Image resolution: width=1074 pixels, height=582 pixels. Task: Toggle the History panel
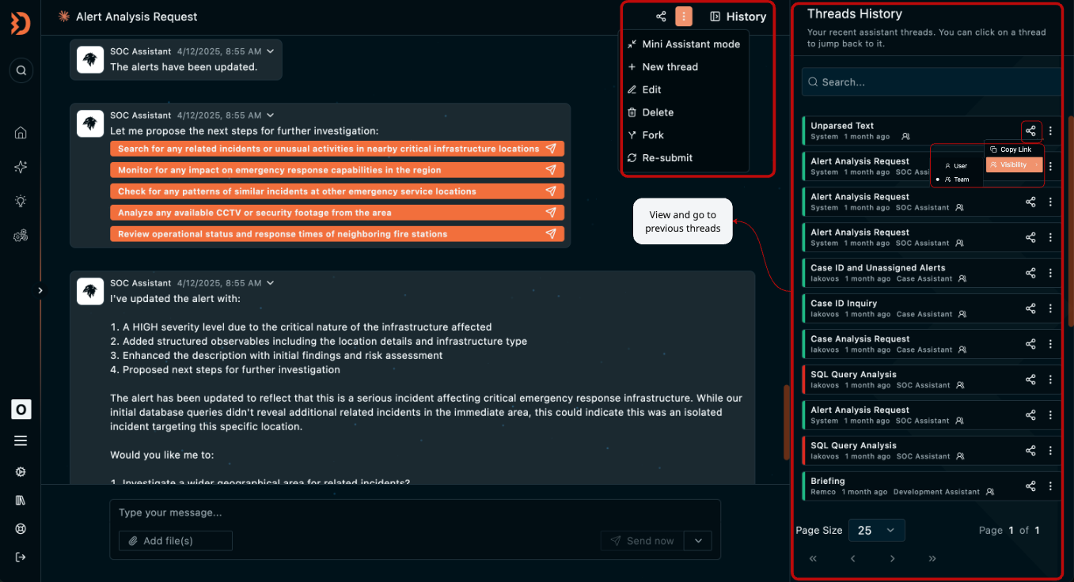click(x=738, y=17)
